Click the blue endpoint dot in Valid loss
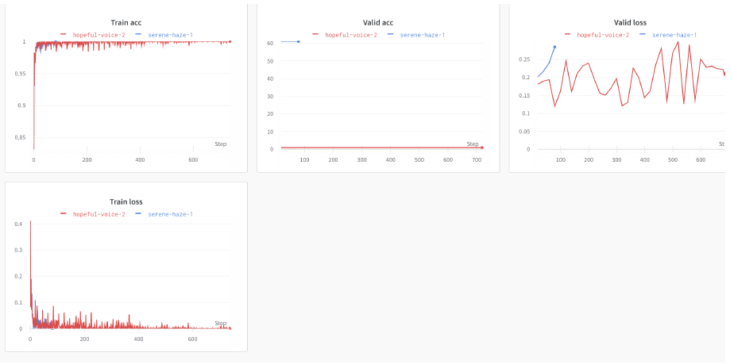This screenshot has height=364, width=734. (x=554, y=47)
